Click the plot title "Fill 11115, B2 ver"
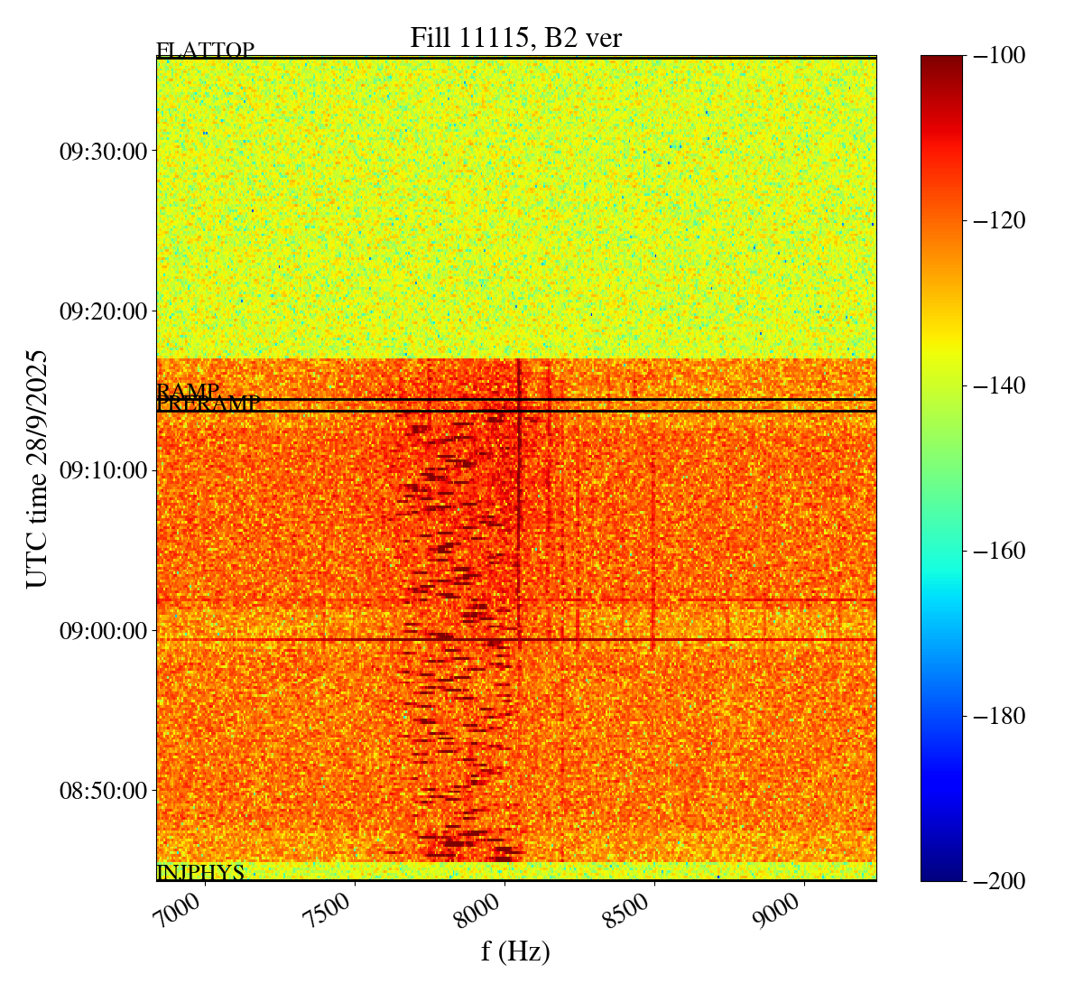The width and height of the screenshot is (1083, 993). pos(515,38)
